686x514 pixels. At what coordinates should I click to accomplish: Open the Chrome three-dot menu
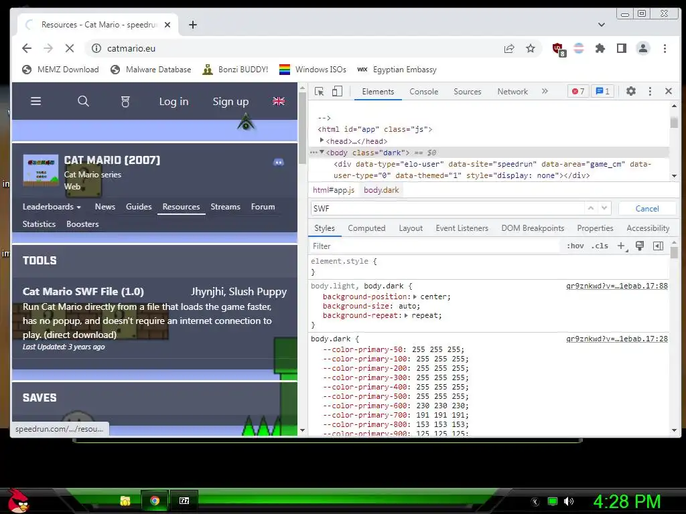(665, 48)
